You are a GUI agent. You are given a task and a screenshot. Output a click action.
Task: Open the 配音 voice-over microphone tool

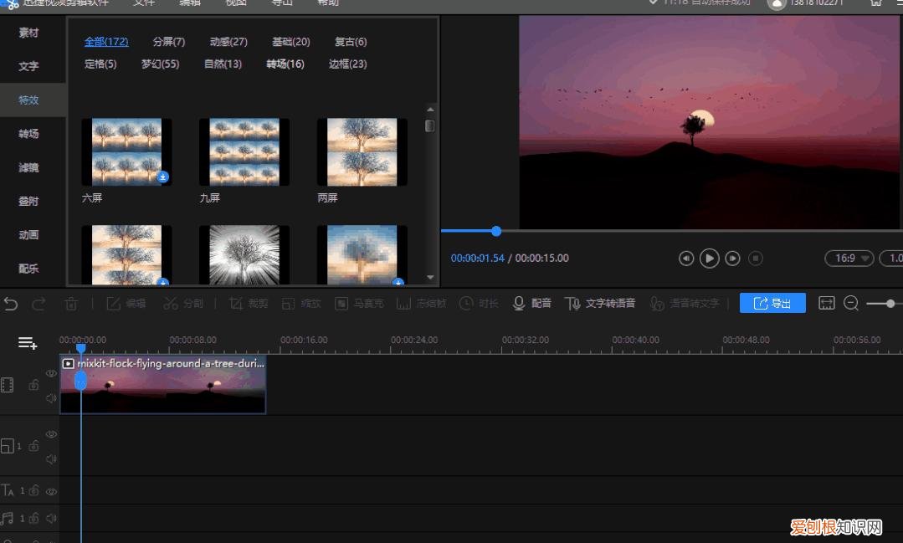click(x=533, y=303)
